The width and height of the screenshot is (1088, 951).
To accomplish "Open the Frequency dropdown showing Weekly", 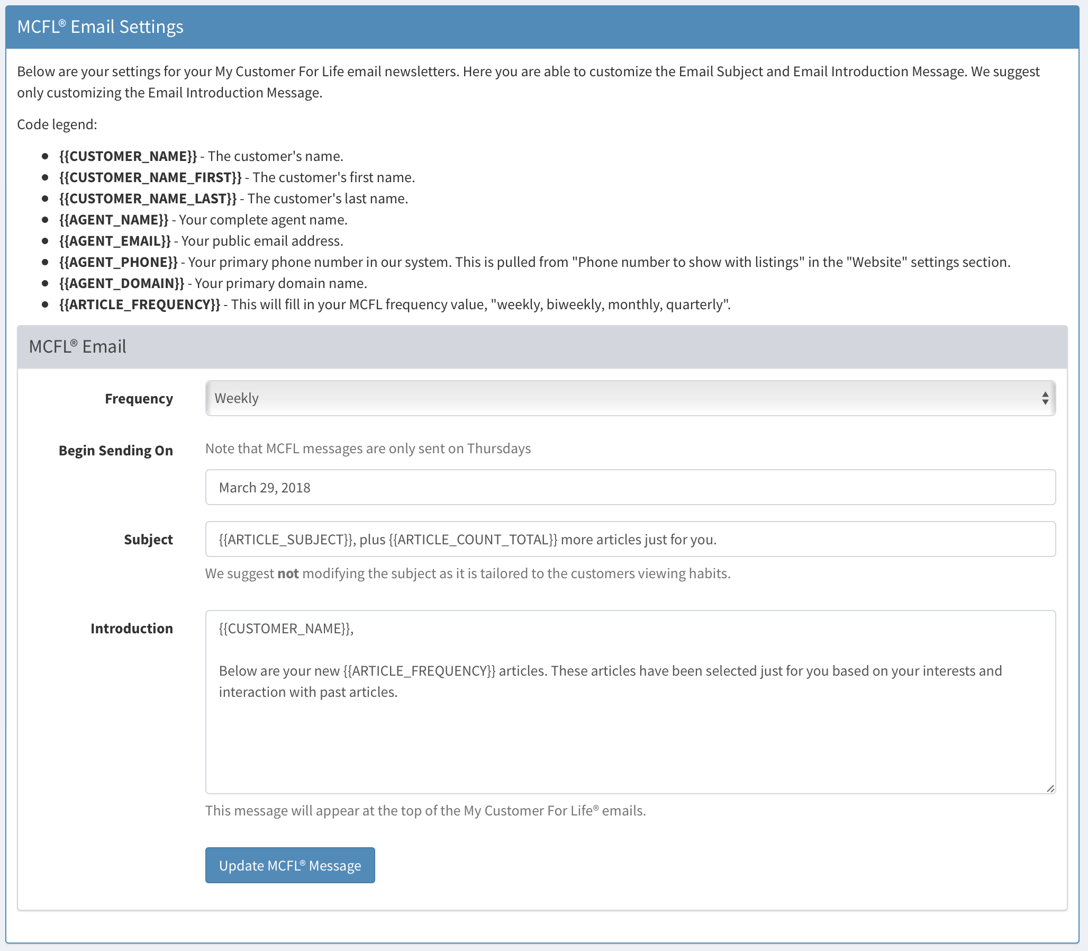I will coord(630,398).
